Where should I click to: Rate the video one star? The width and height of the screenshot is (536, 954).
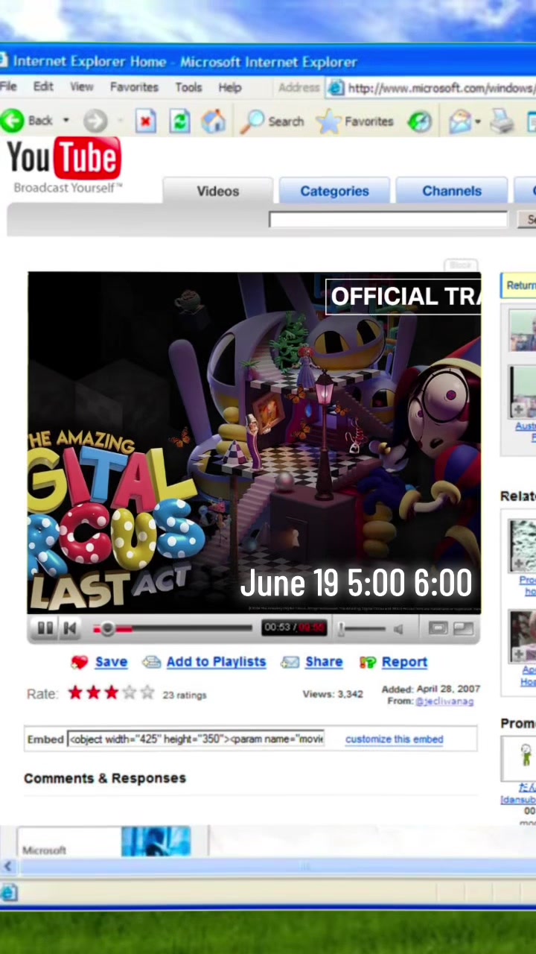[75, 693]
